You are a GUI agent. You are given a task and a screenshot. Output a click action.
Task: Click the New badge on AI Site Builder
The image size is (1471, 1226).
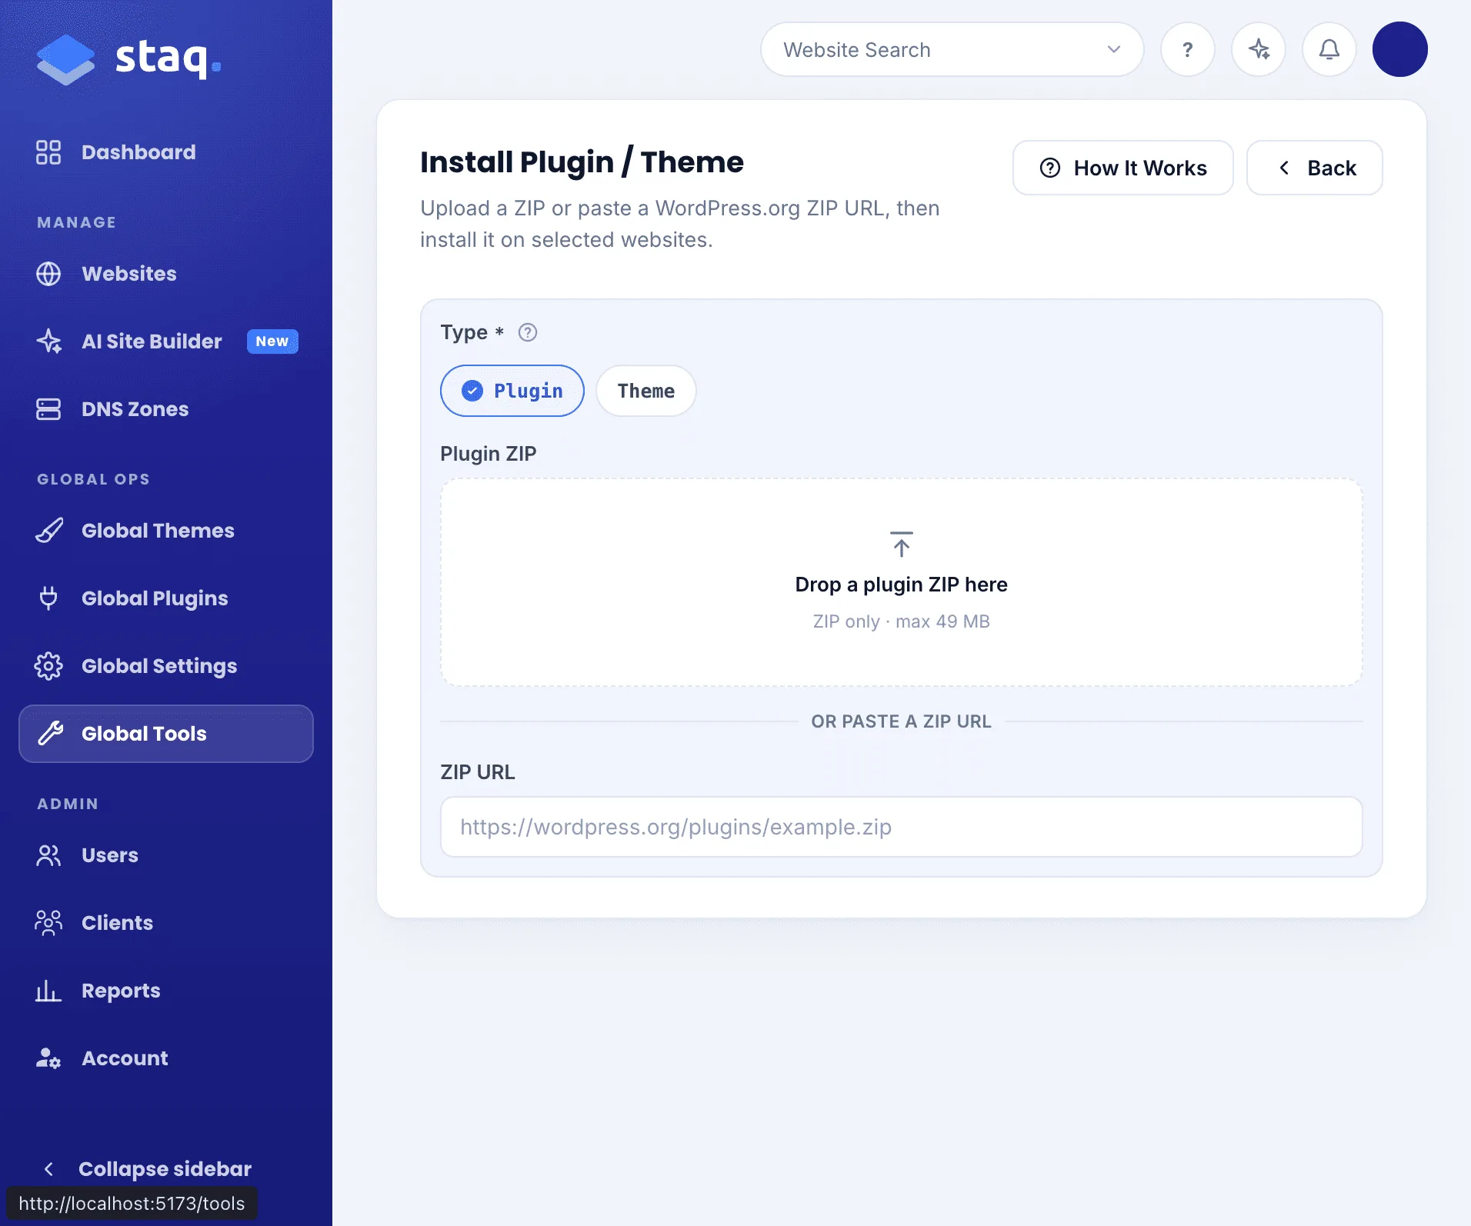click(272, 341)
